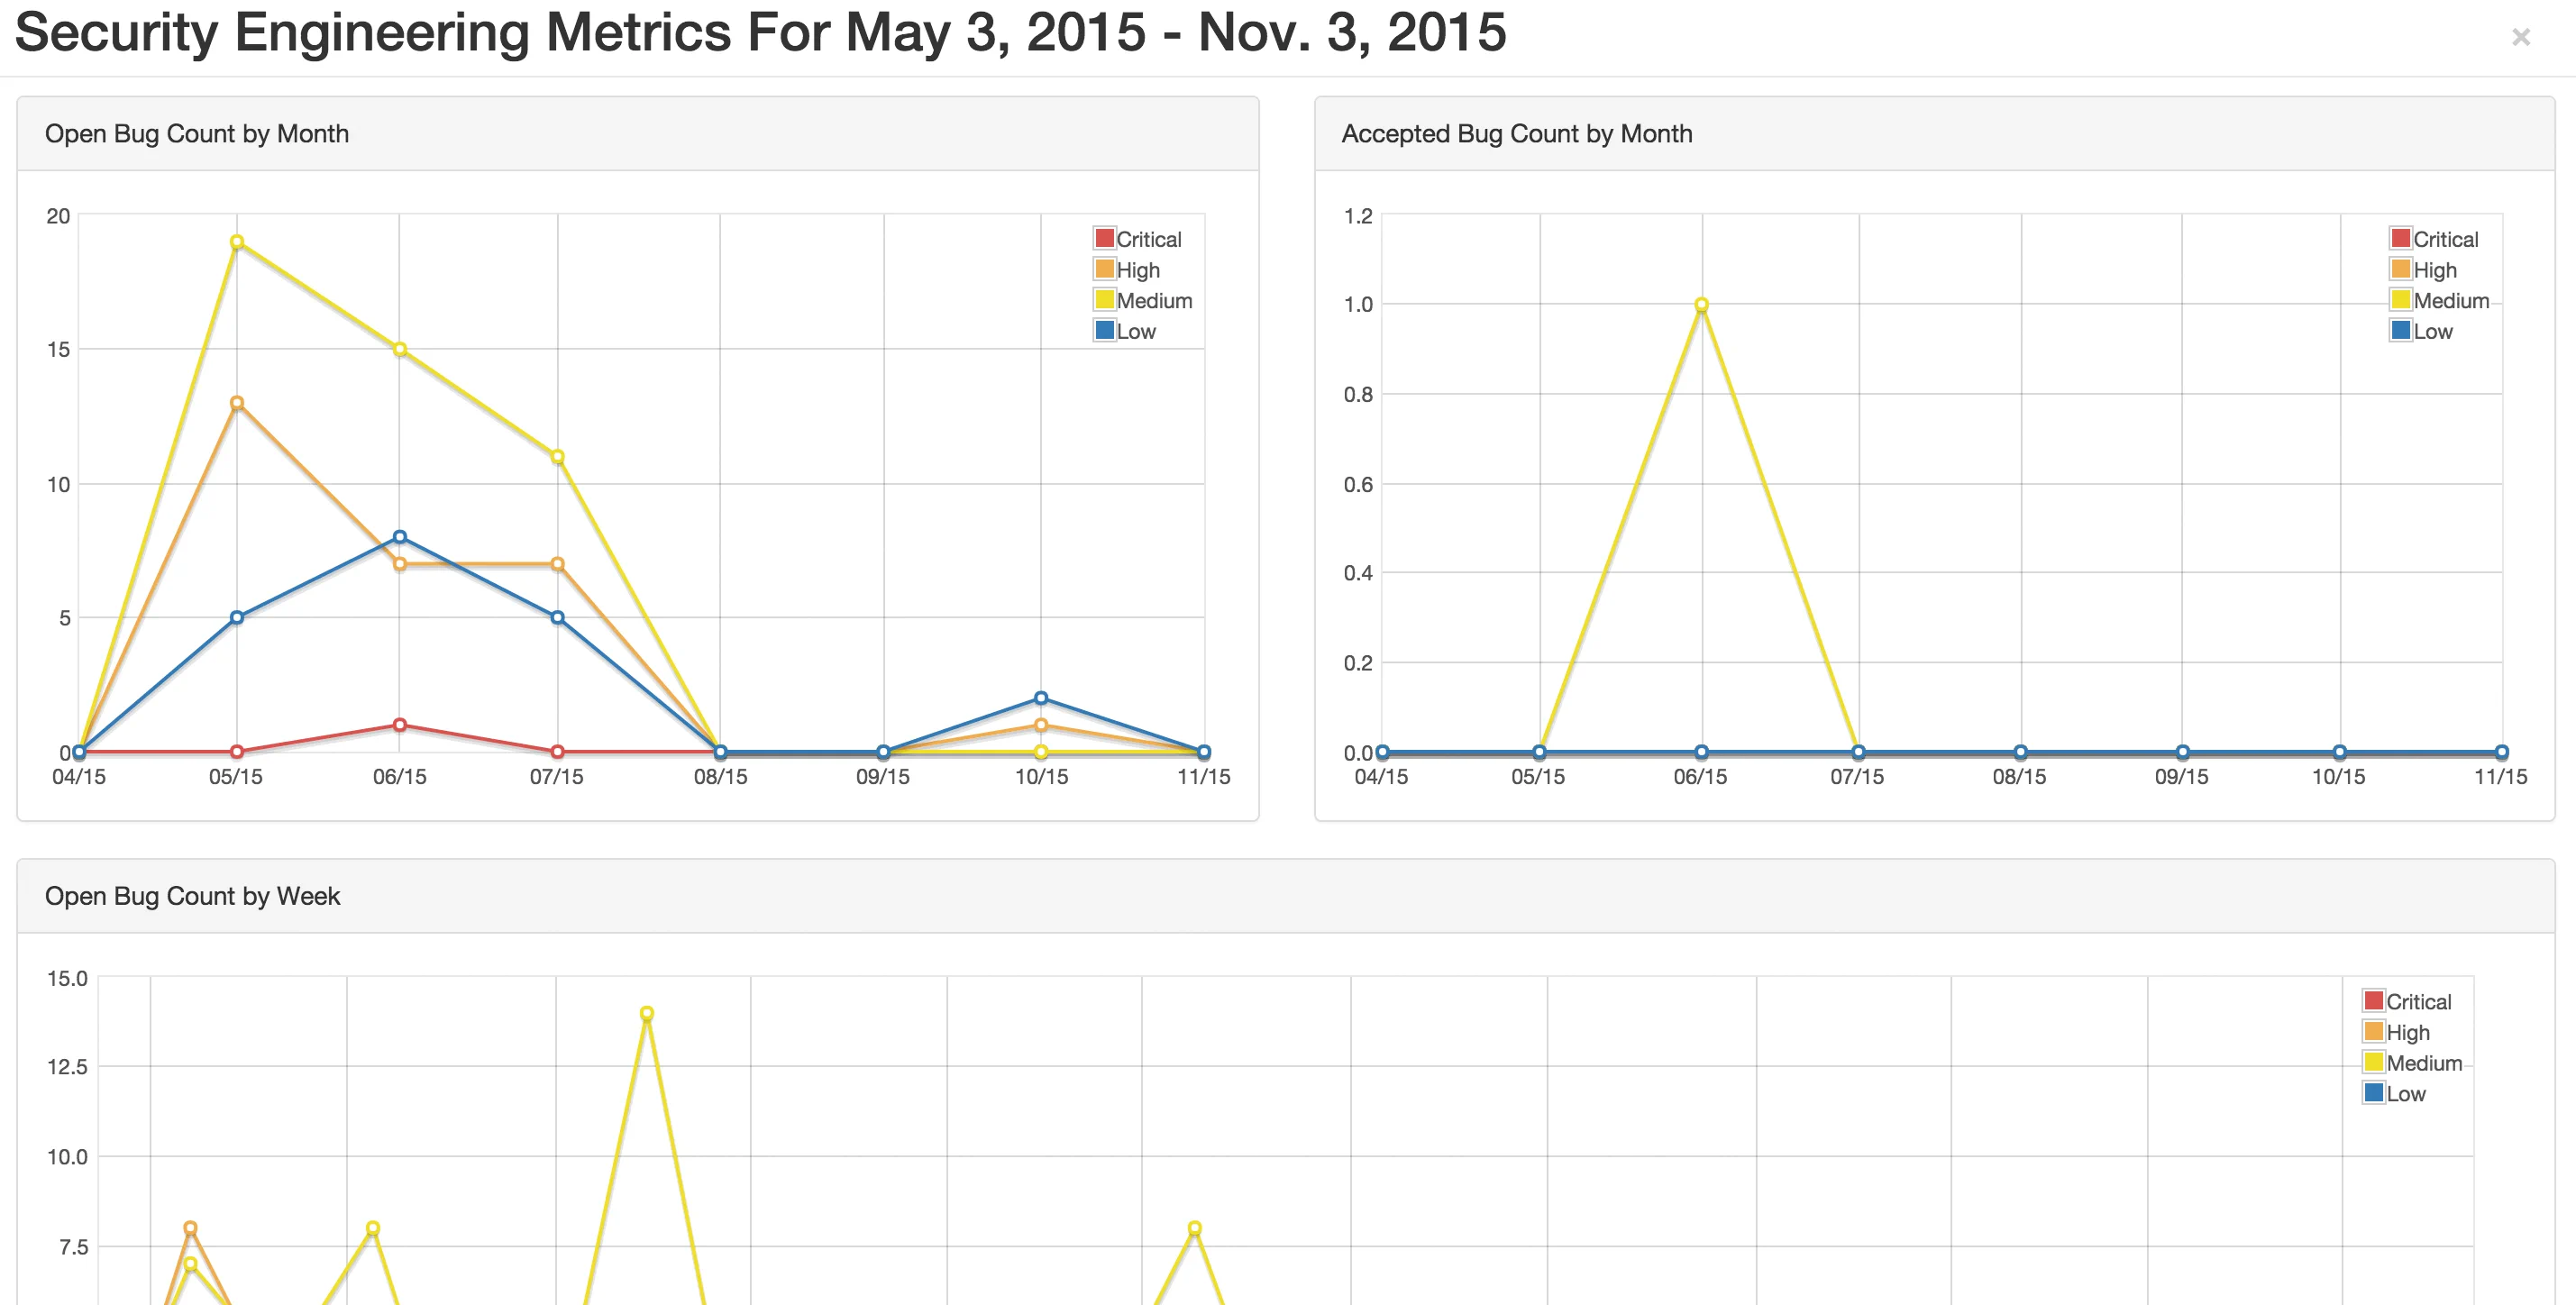This screenshot has height=1305, width=2576.
Task: Click the Open Bug Count by Month panel header
Action: tap(196, 133)
